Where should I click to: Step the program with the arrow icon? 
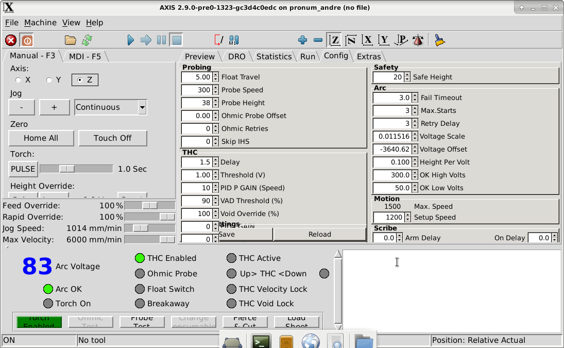tap(146, 40)
